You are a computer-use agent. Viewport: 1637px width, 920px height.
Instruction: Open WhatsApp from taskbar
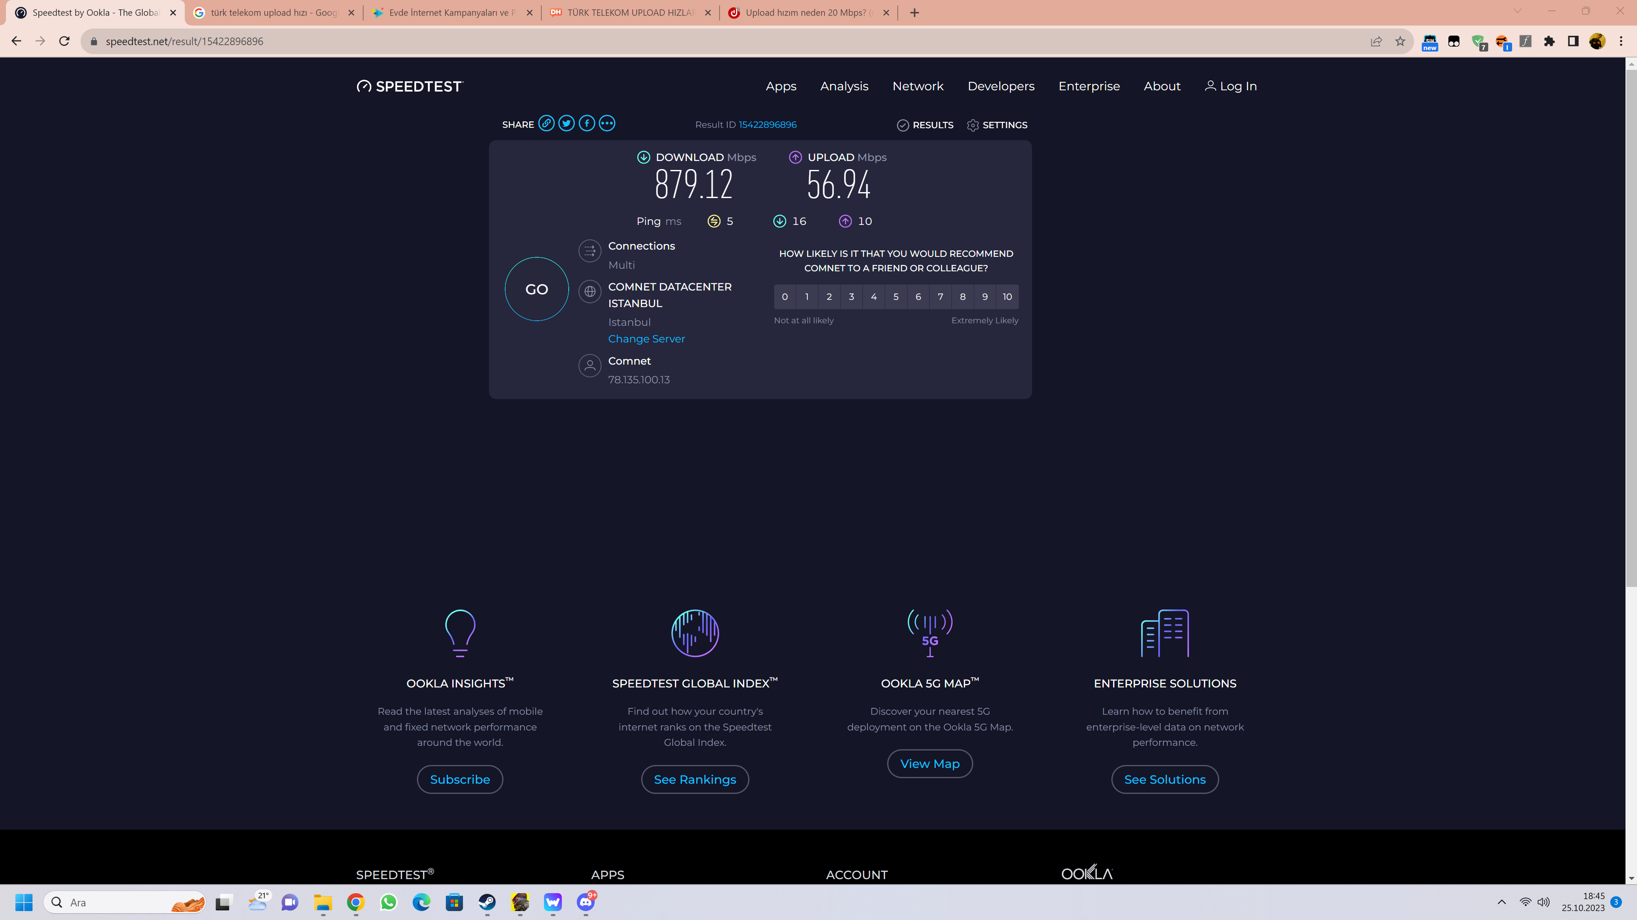click(388, 902)
